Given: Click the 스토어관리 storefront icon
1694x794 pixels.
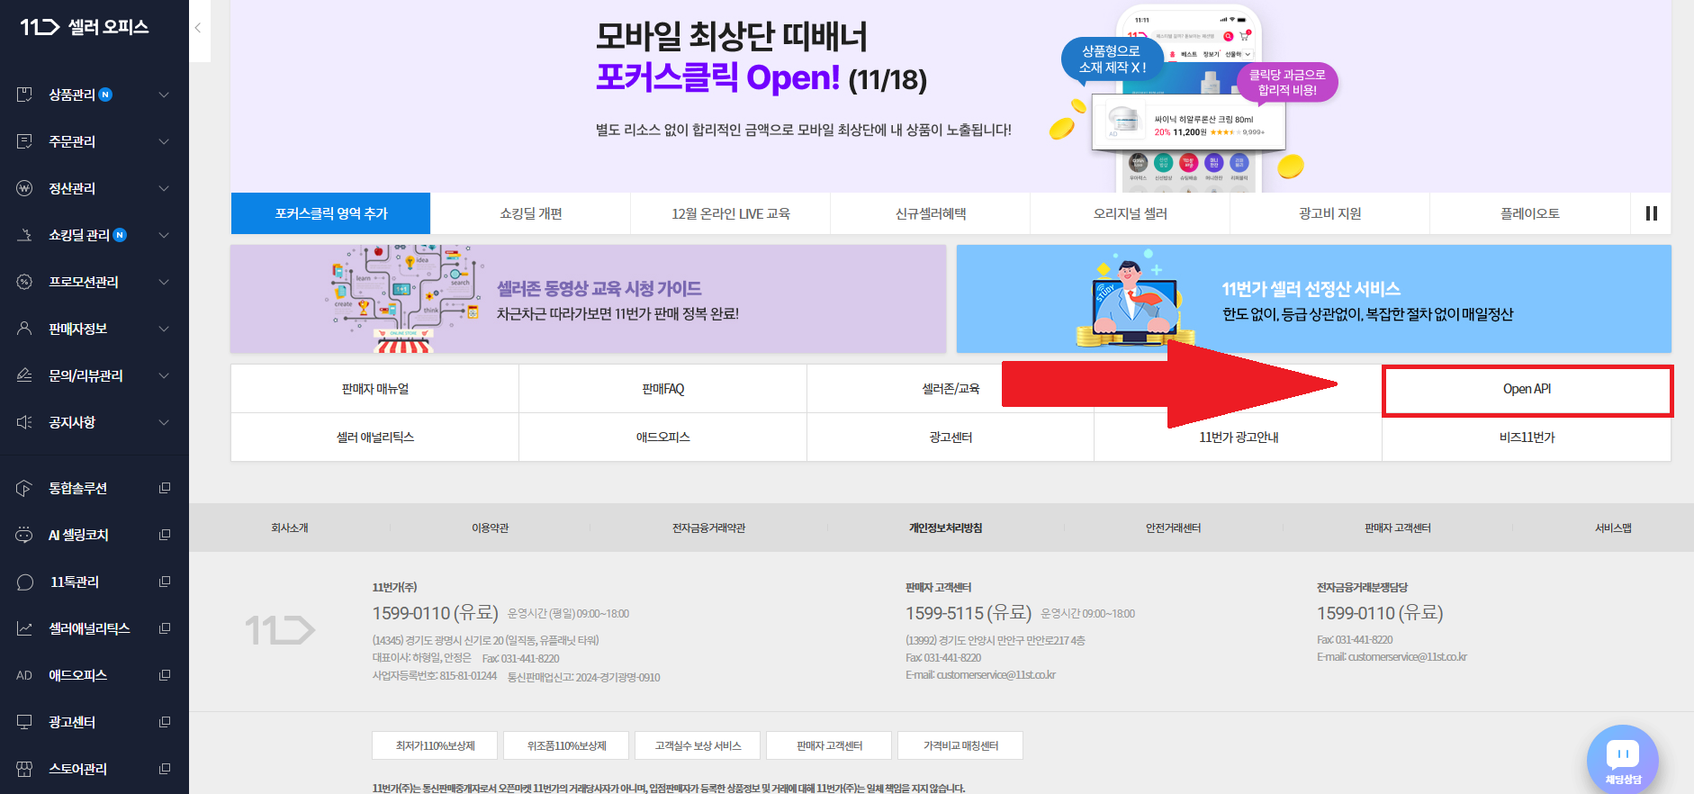Looking at the screenshot, I should click(24, 769).
